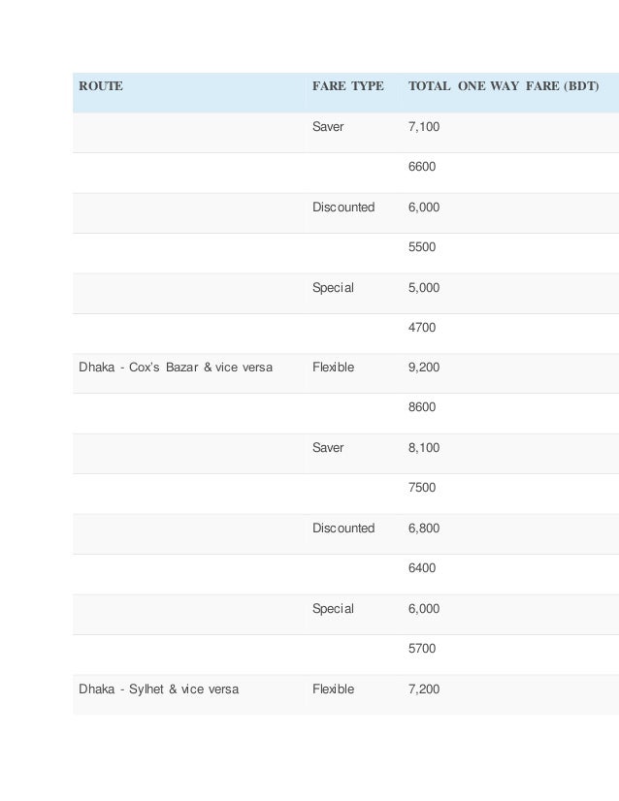Select the Discounted fare priced 6,800
The height and width of the screenshot is (801, 619).
coord(343,529)
